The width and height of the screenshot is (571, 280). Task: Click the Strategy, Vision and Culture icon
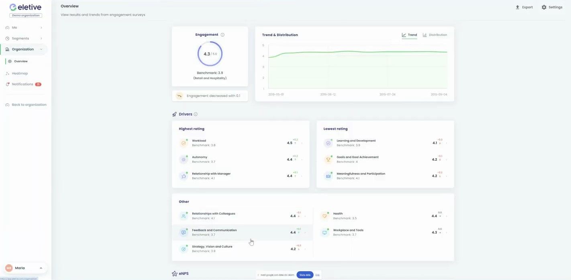[x=184, y=249]
